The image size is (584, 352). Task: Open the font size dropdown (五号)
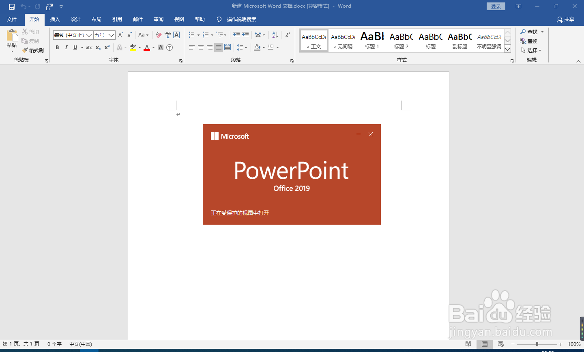coord(111,35)
